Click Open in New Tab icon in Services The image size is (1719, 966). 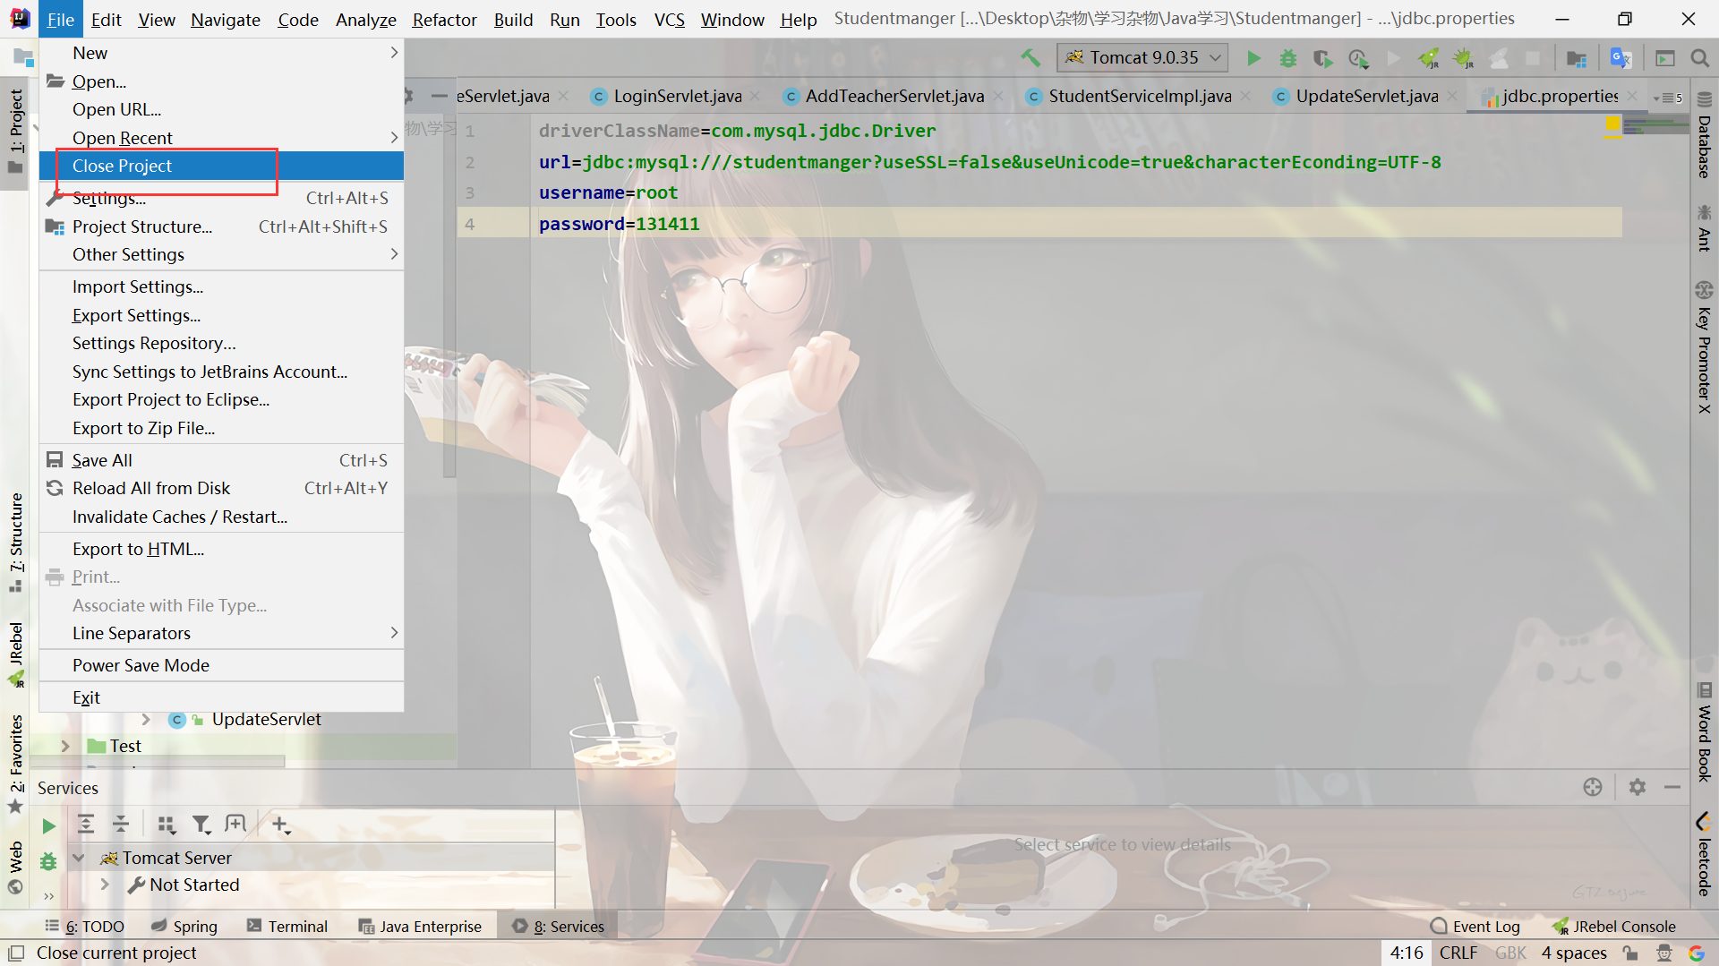click(235, 825)
